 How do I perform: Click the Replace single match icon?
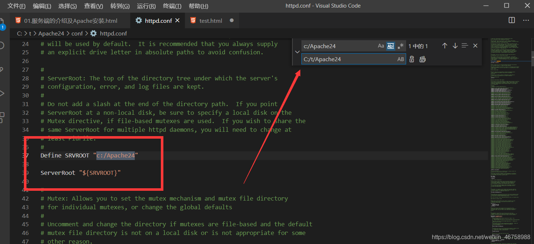412,59
